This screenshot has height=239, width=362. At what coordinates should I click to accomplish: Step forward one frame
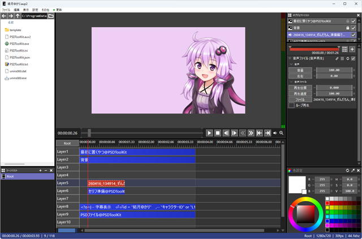click(x=234, y=133)
